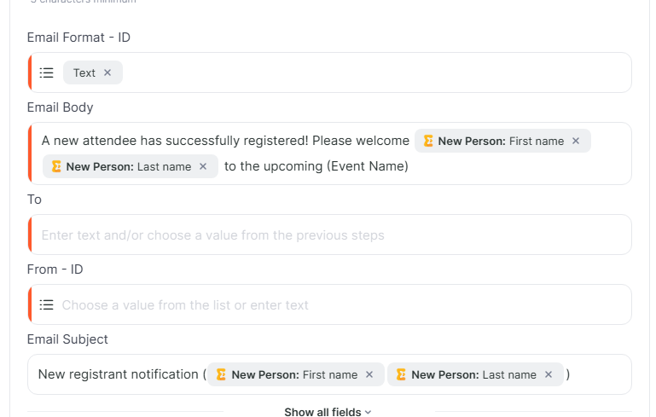Click the list icon in From - ID field
Image resolution: width=656 pixels, height=417 pixels.
coord(47,305)
